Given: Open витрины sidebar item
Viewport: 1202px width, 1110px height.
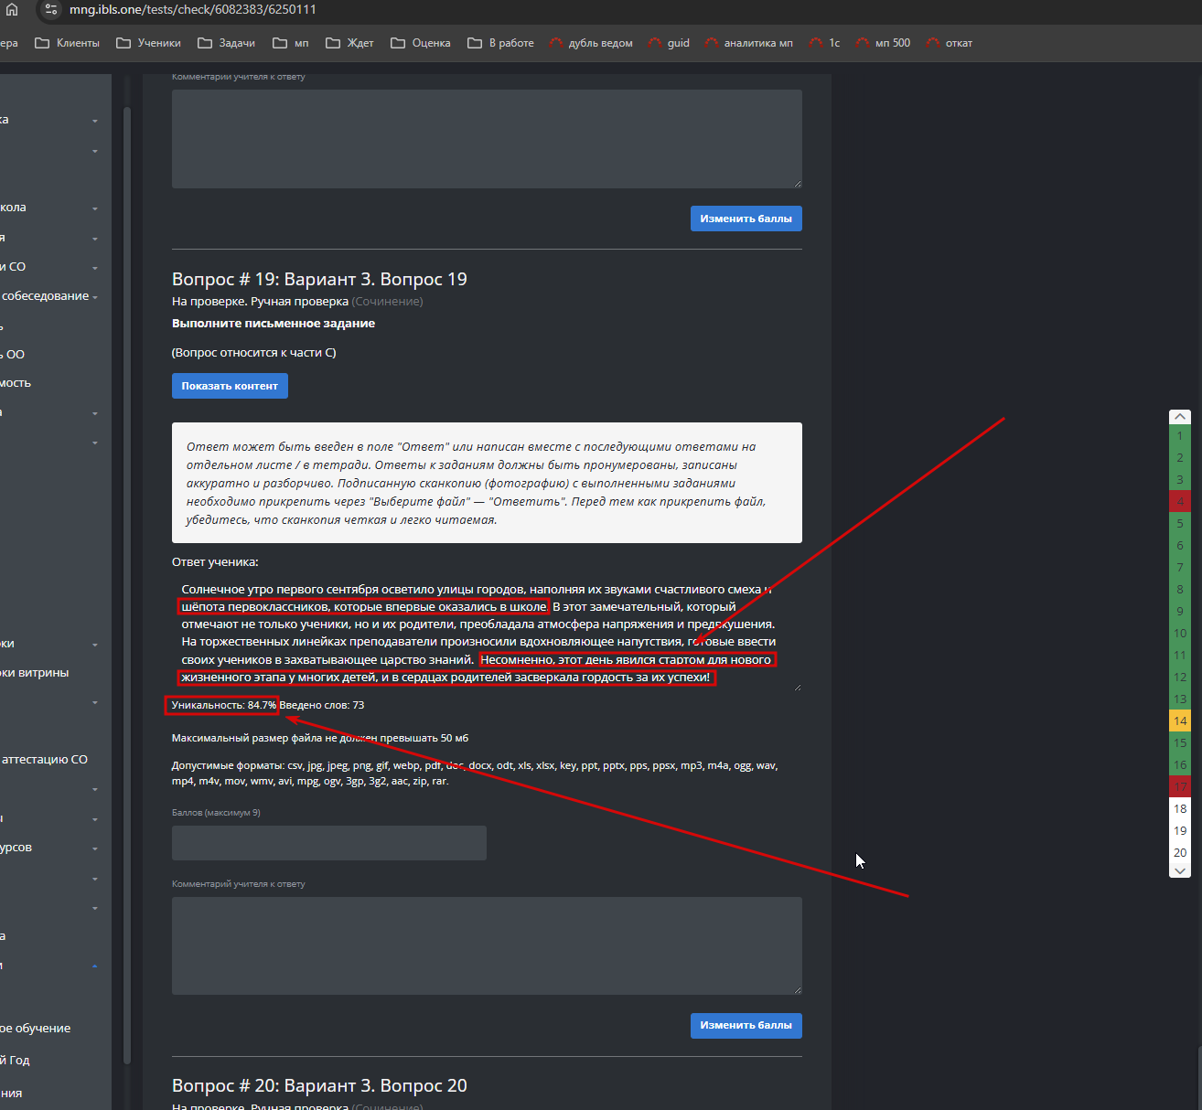Looking at the screenshot, I should (x=37, y=673).
